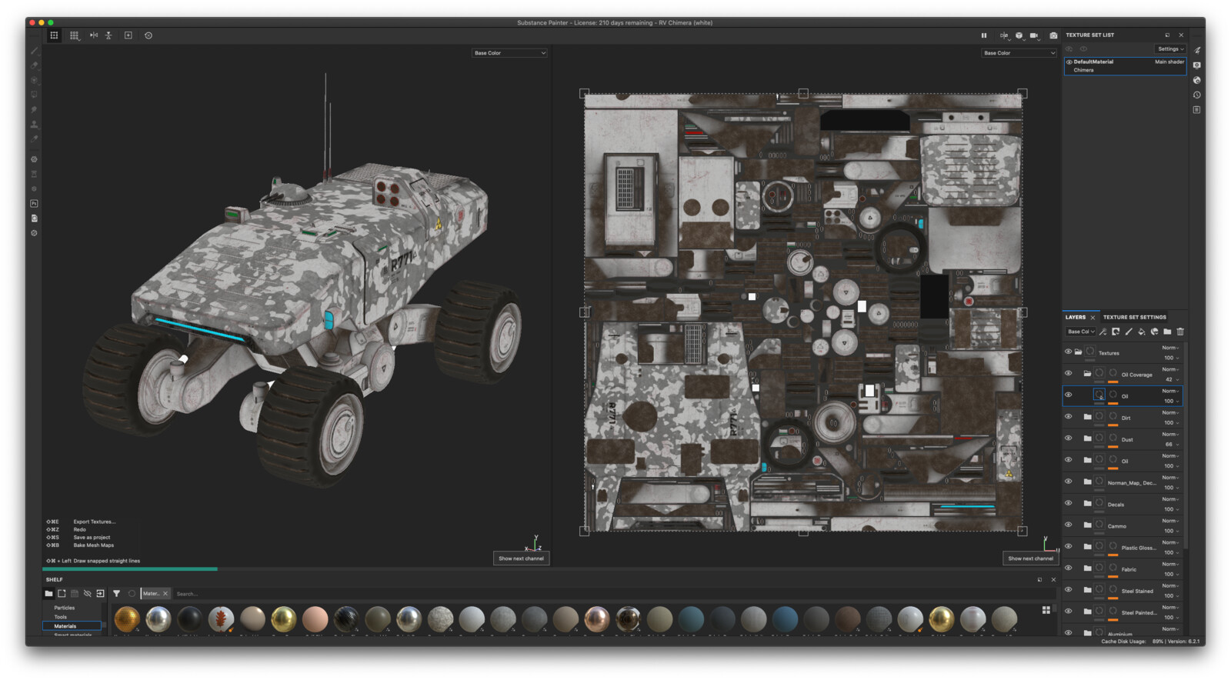This screenshot has height=680, width=1231.
Task: Open blend mode dropdown for Dirt layer
Action: [1170, 412]
